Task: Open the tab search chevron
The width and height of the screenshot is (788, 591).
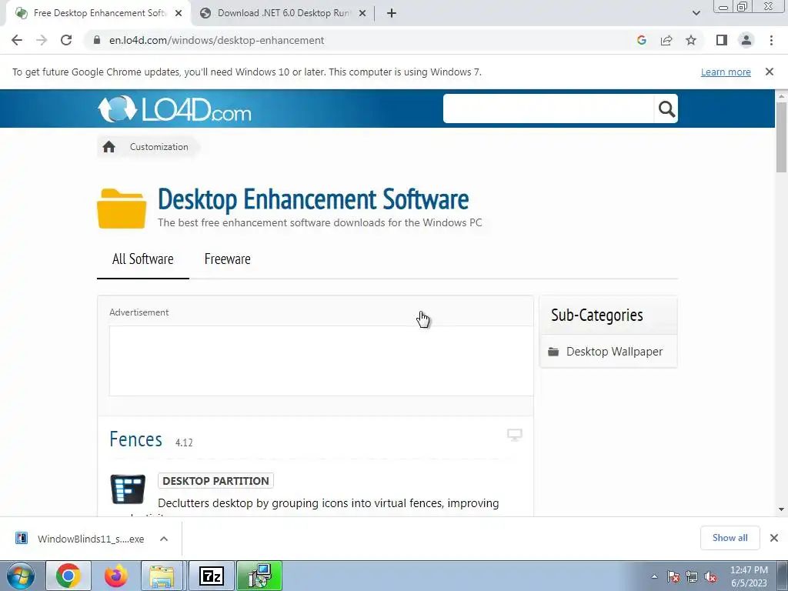Action: pos(696,13)
